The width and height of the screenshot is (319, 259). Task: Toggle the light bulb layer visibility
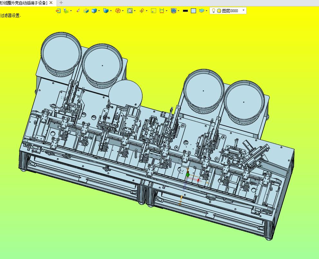(x=213, y=11)
